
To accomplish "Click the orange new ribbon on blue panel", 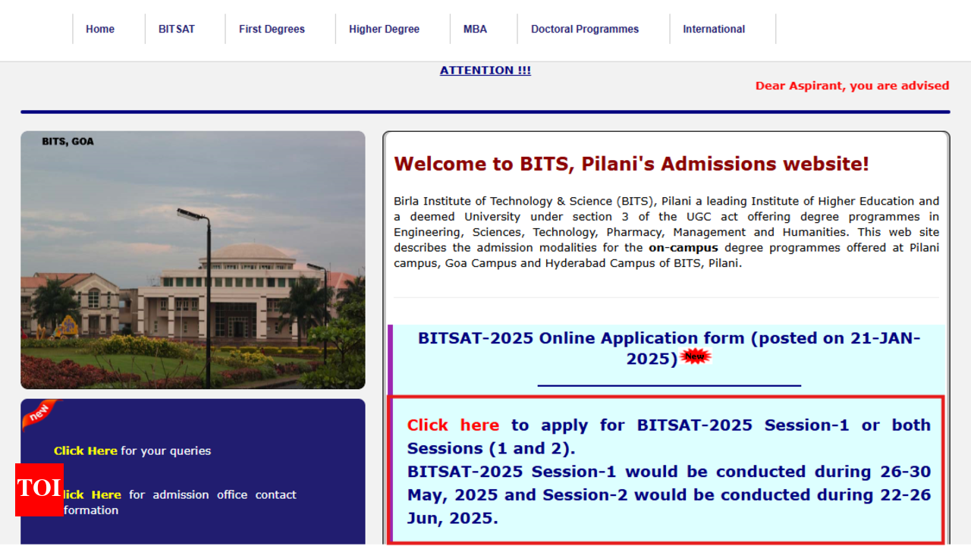I will click(39, 413).
